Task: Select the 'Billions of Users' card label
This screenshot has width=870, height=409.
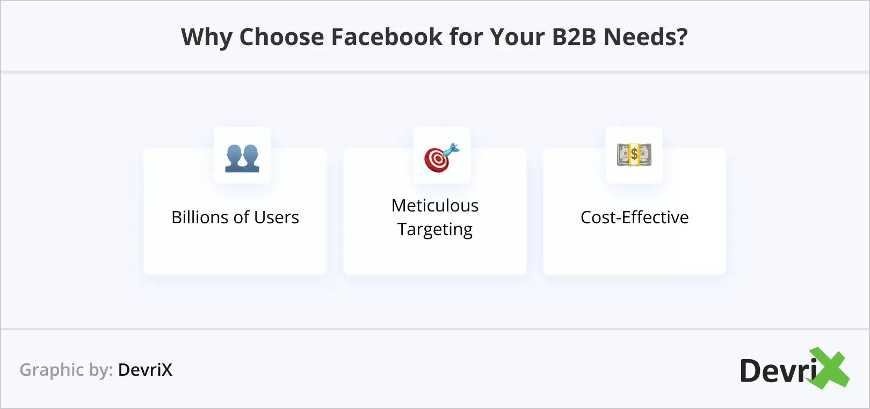Action: click(x=235, y=217)
